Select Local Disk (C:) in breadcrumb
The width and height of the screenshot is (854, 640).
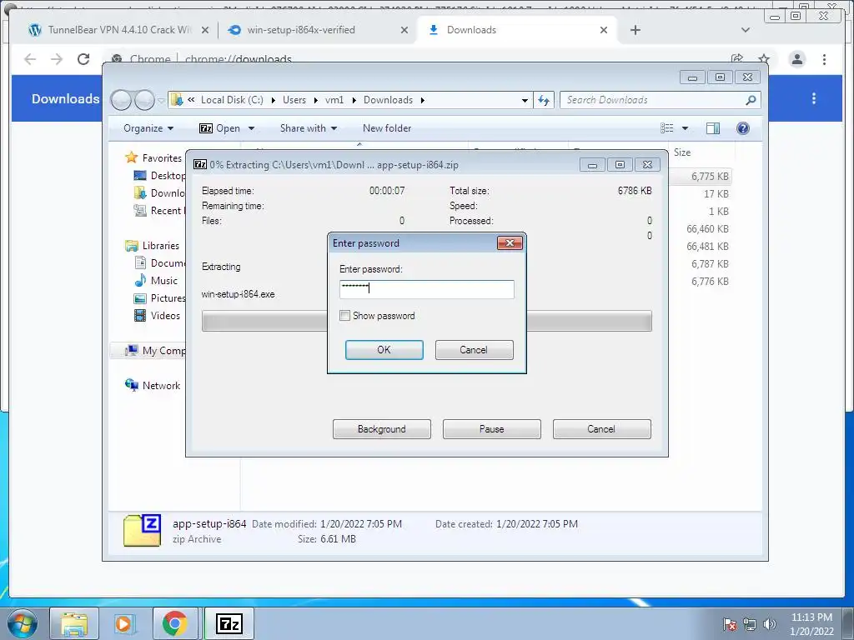232,100
